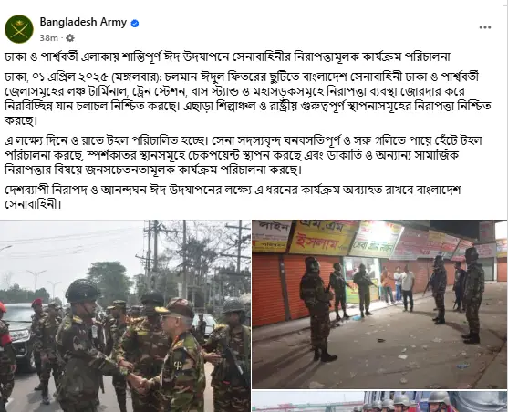Click the final paragraph ending with সেনাবাহিনী

pos(233,197)
